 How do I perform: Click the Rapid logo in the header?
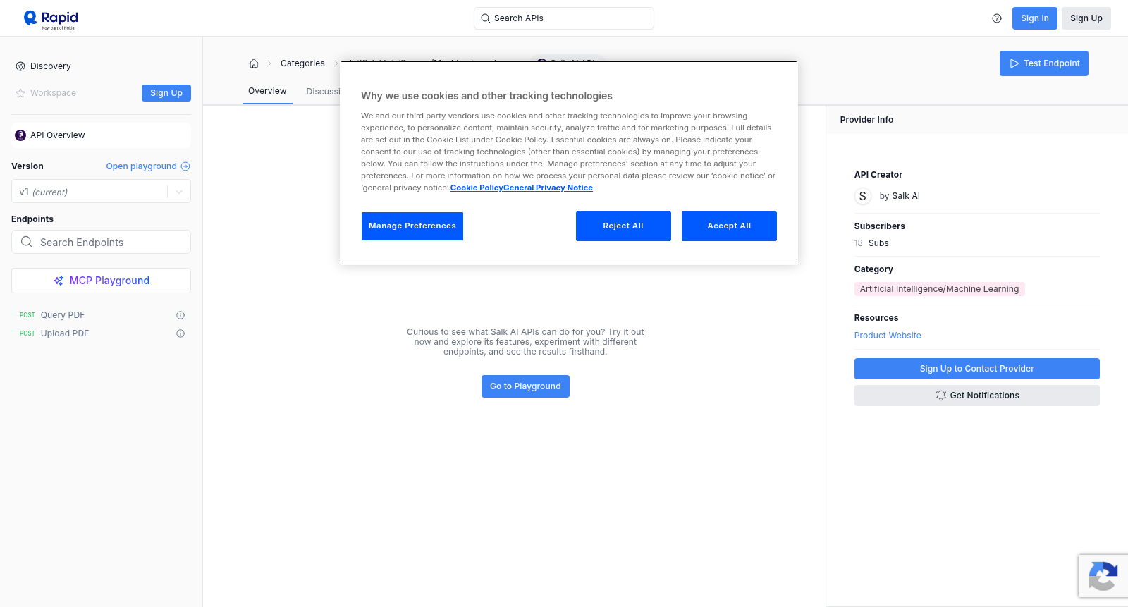click(x=51, y=20)
